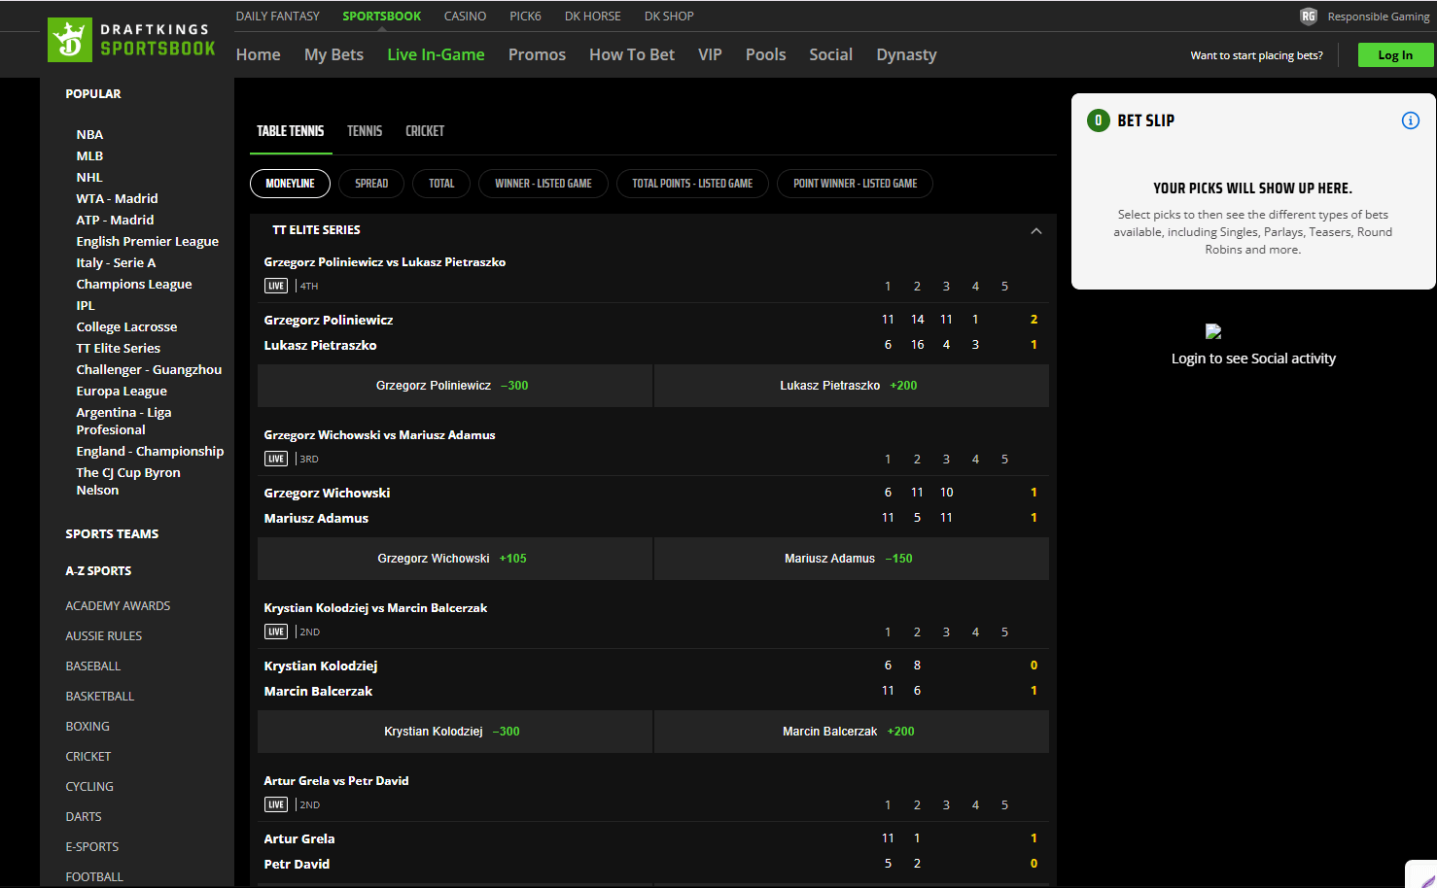Click the Log In button
Image resolution: width=1437 pixels, height=888 pixels.
pos(1395,55)
